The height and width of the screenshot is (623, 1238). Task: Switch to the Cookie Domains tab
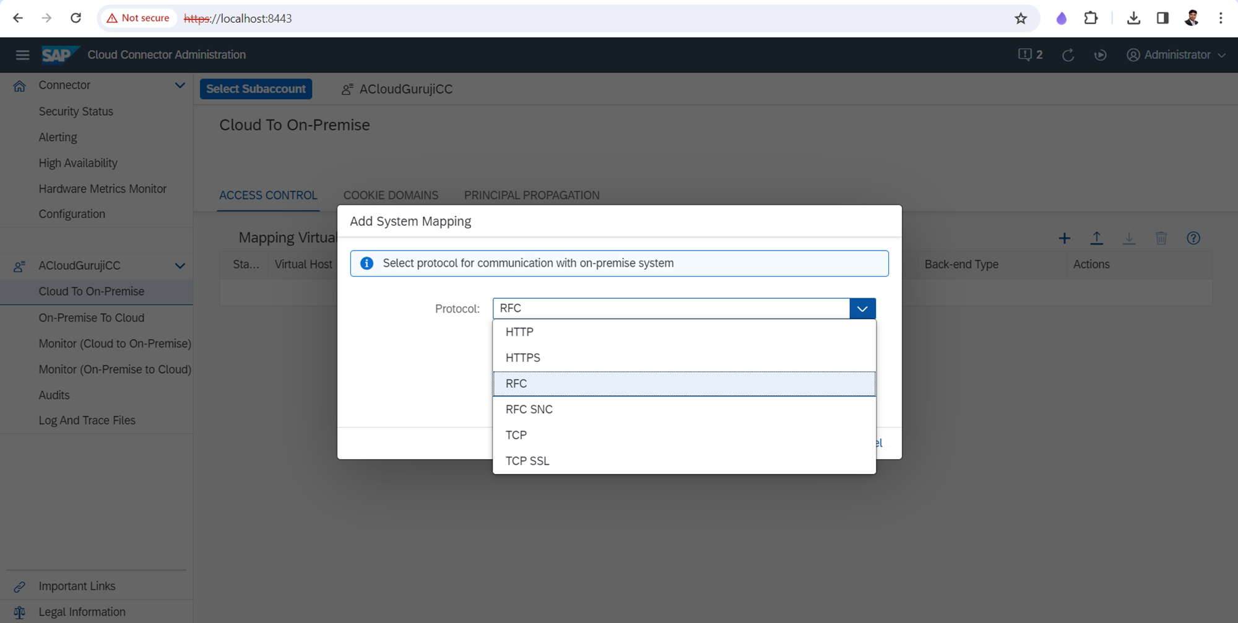pos(391,195)
